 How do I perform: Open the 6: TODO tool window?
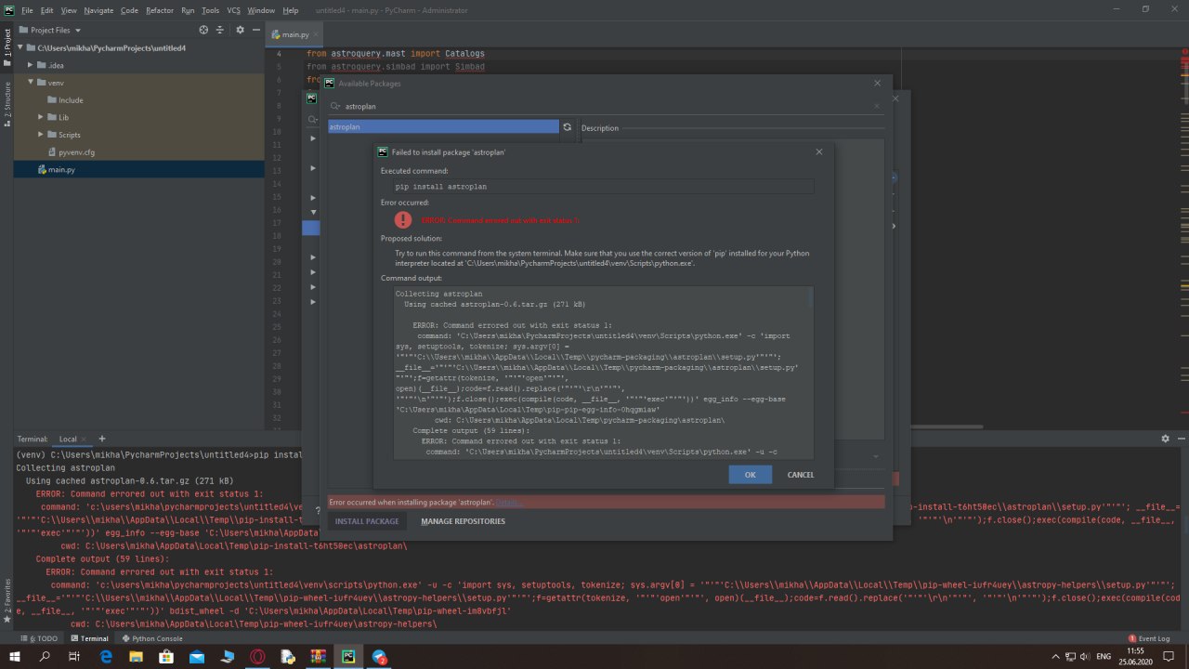click(x=40, y=638)
